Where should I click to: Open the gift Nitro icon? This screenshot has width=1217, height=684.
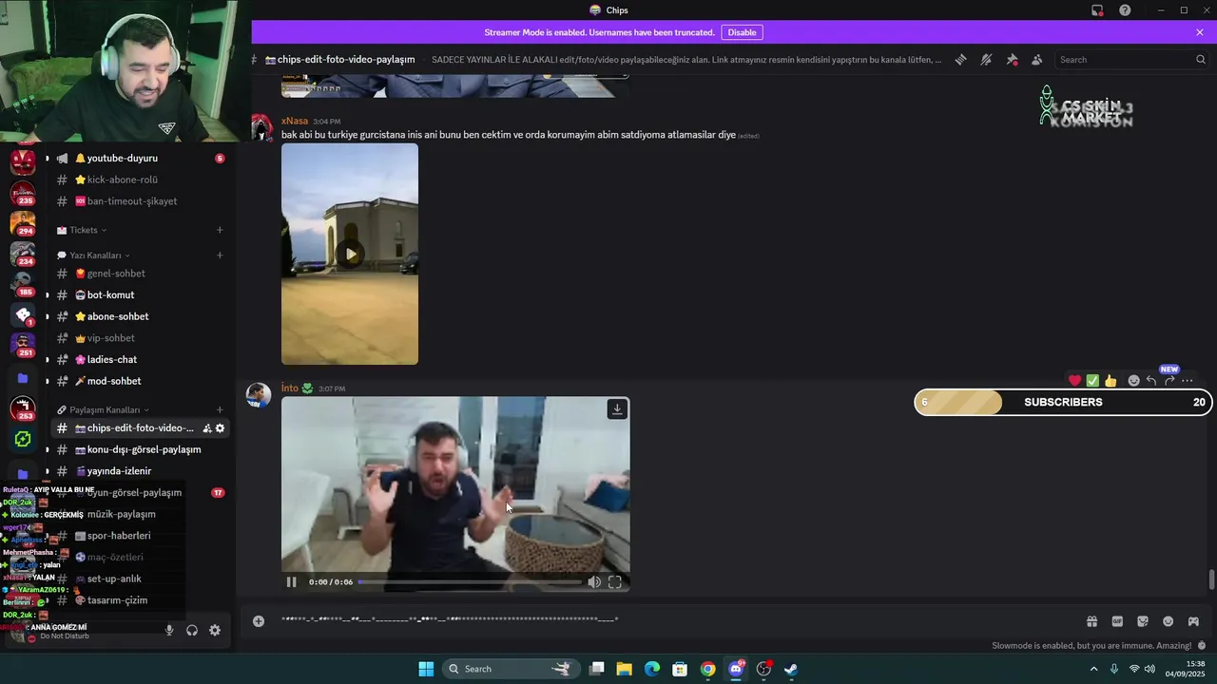coord(1091,621)
